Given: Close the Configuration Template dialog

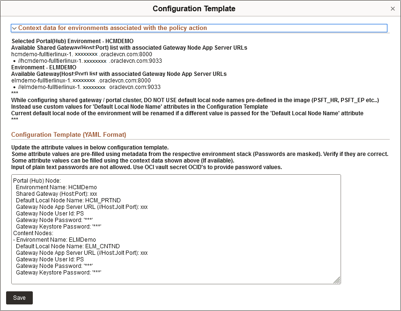Looking at the screenshot, I should point(392,8).
